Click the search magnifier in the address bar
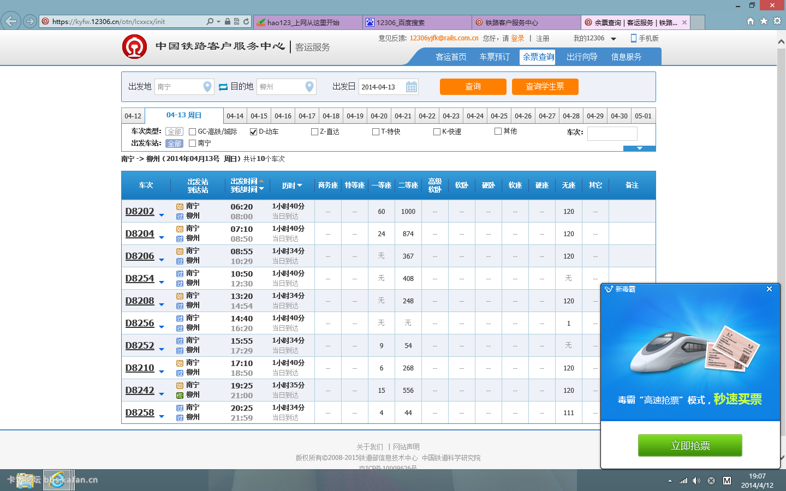Screen dimensions: 786x491 click(x=210, y=22)
